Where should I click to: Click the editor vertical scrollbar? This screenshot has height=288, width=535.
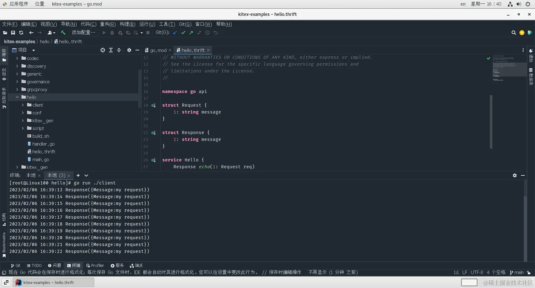coord(491,122)
